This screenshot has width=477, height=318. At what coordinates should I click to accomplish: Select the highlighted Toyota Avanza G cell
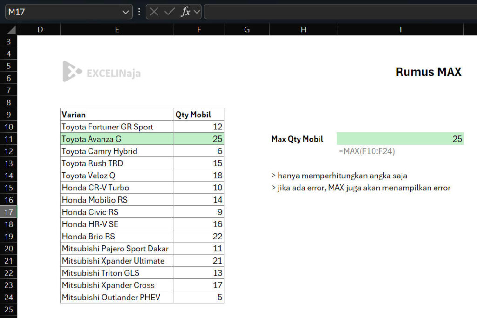tap(117, 139)
